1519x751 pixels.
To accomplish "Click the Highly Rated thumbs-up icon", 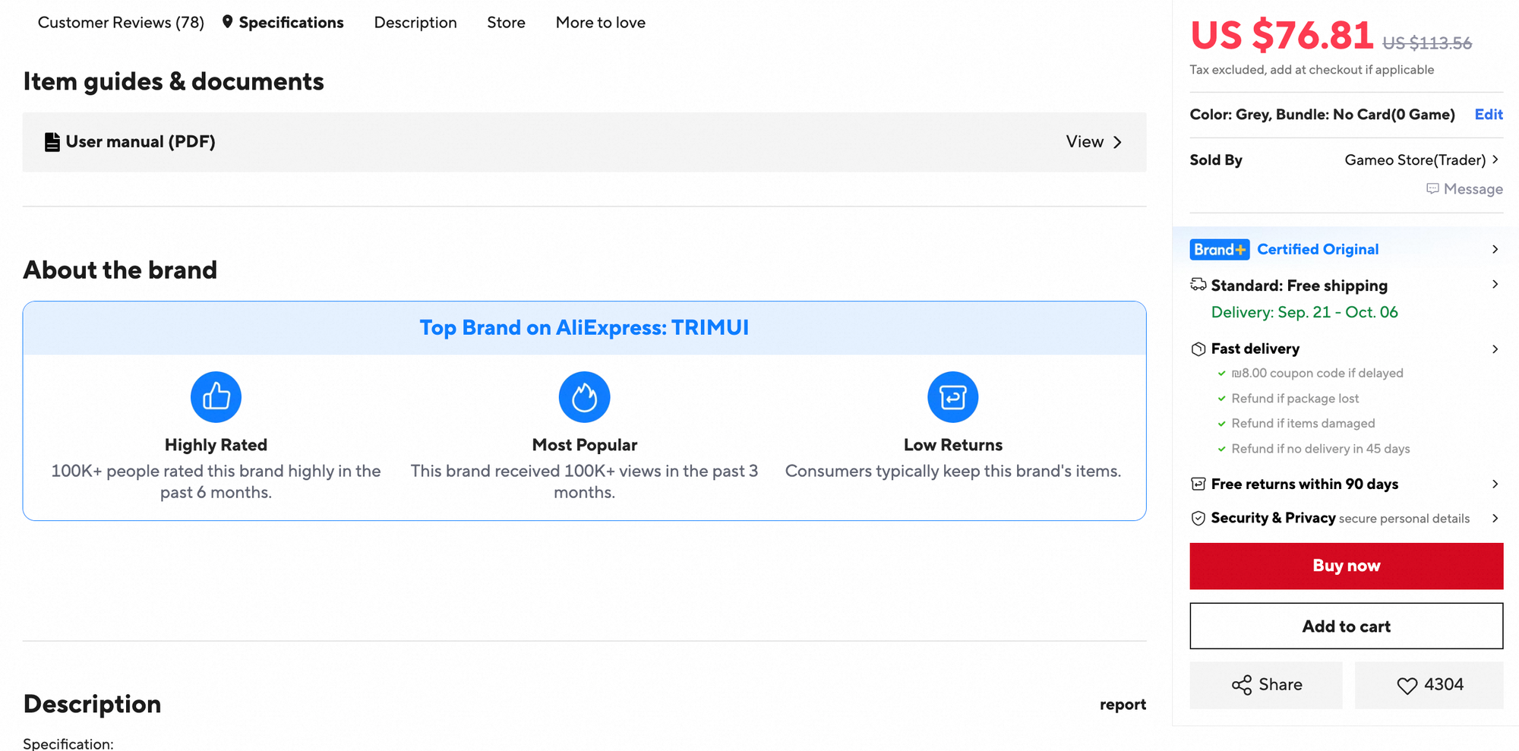I will pyautogui.click(x=216, y=396).
